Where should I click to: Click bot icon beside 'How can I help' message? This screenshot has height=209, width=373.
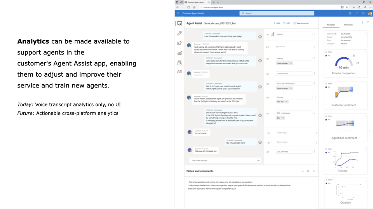(x=260, y=36)
